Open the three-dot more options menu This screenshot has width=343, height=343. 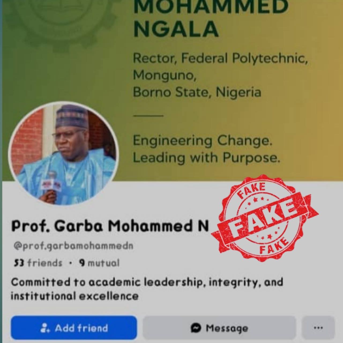point(318,328)
